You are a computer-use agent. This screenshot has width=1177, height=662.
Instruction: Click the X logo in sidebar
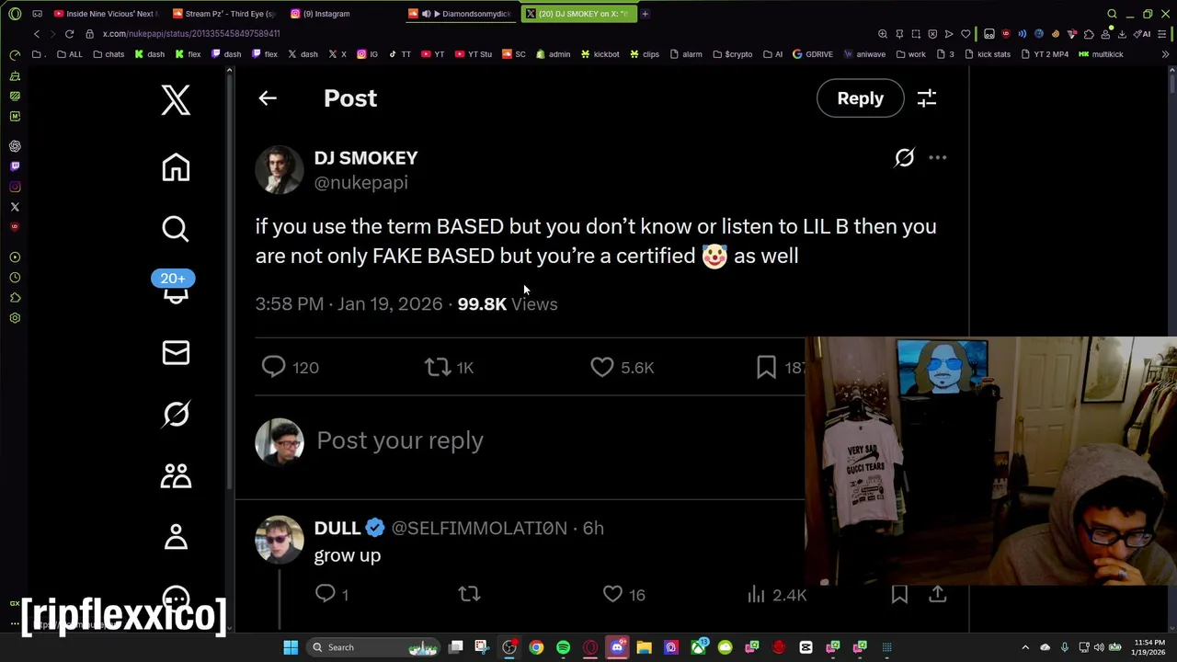click(x=176, y=99)
